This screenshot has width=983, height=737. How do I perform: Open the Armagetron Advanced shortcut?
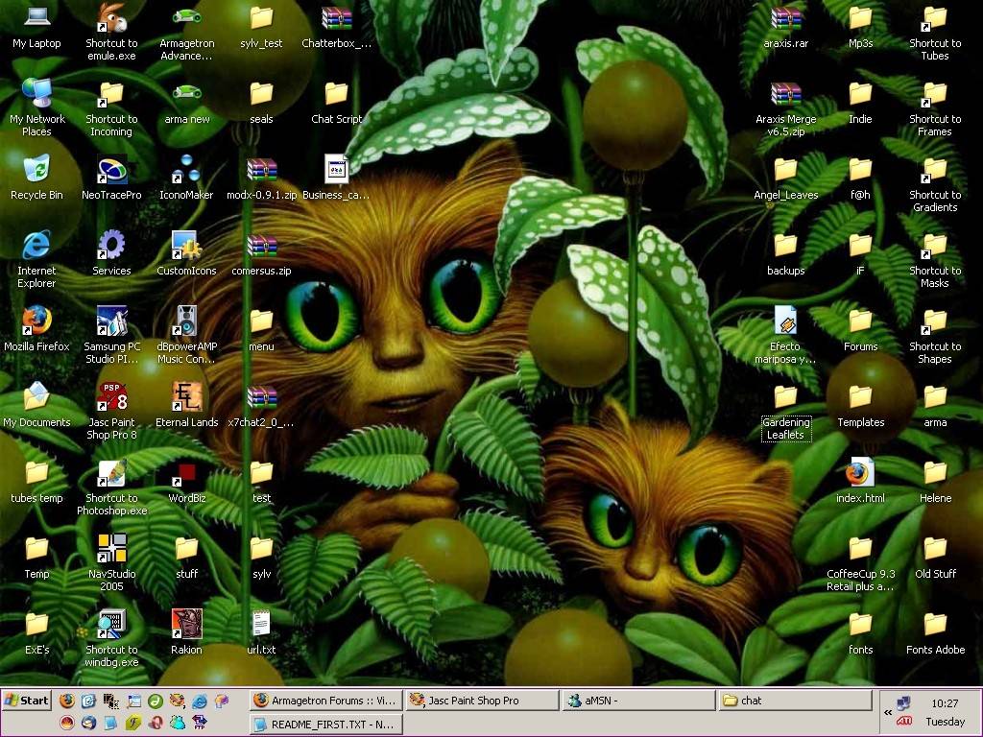[186, 18]
